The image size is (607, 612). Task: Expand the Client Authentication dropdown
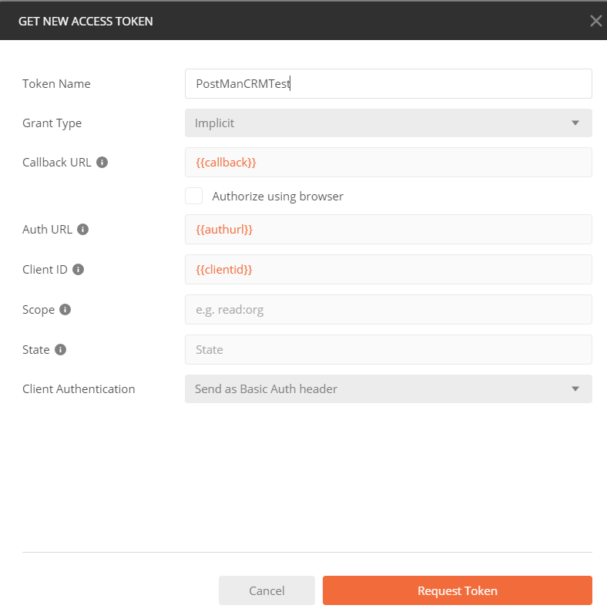coord(387,389)
